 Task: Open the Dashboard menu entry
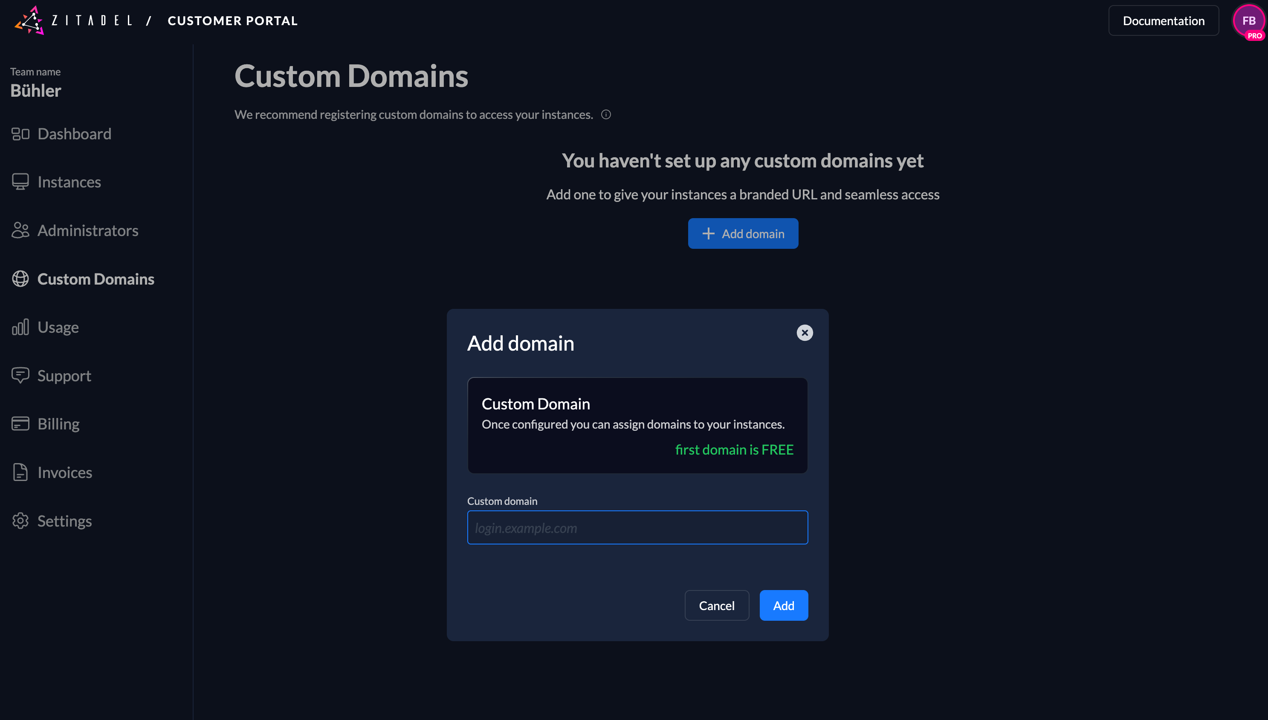click(x=74, y=133)
